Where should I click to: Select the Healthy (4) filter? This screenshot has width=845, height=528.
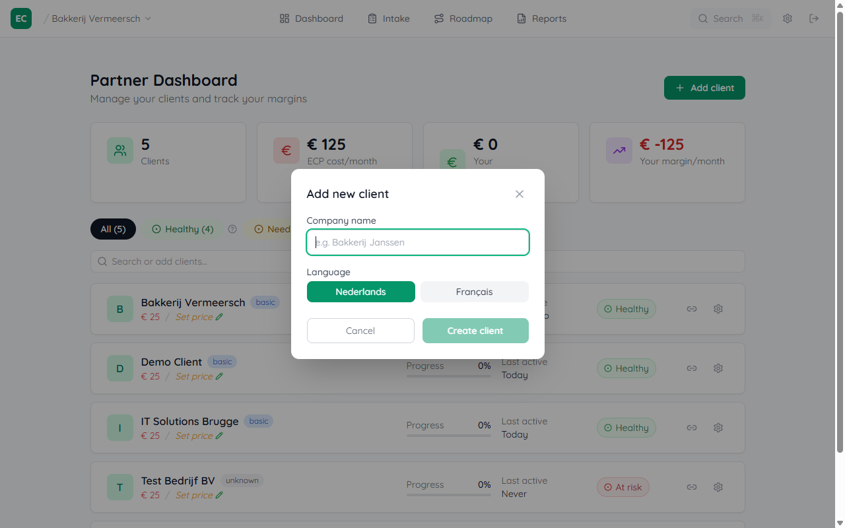pyautogui.click(x=182, y=228)
